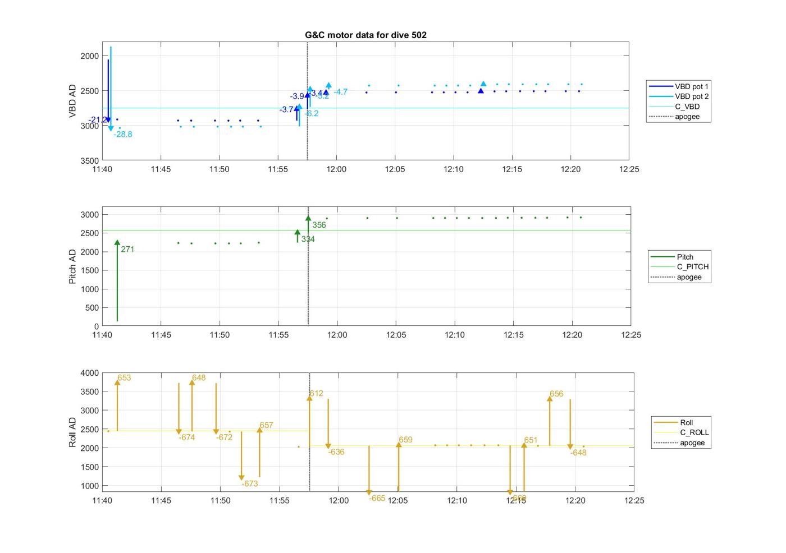Click the '334' pitch data label
Viewport: 786px width, 553px height.
tap(308, 239)
